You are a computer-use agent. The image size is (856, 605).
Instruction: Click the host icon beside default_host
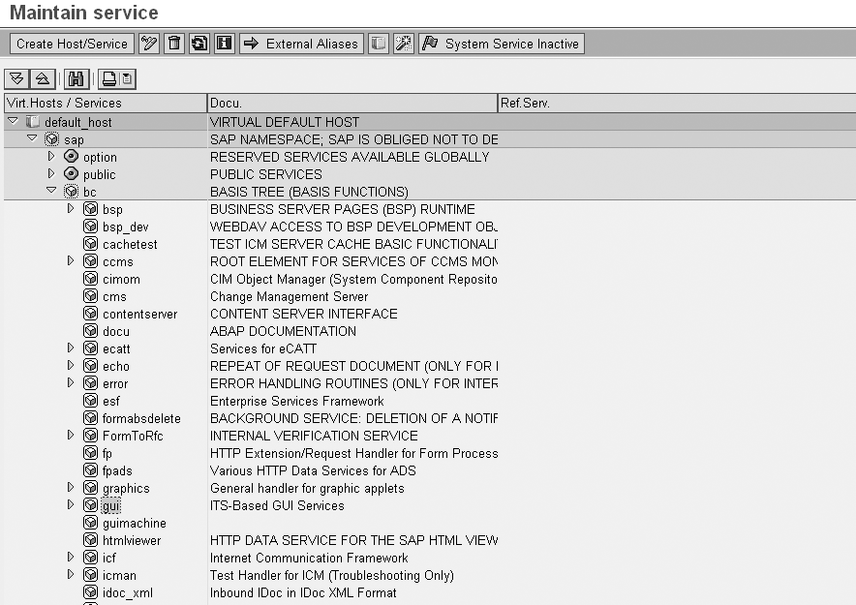pos(33,122)
